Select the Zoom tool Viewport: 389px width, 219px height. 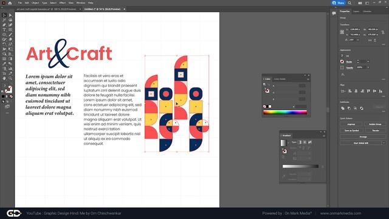point(10,78)
